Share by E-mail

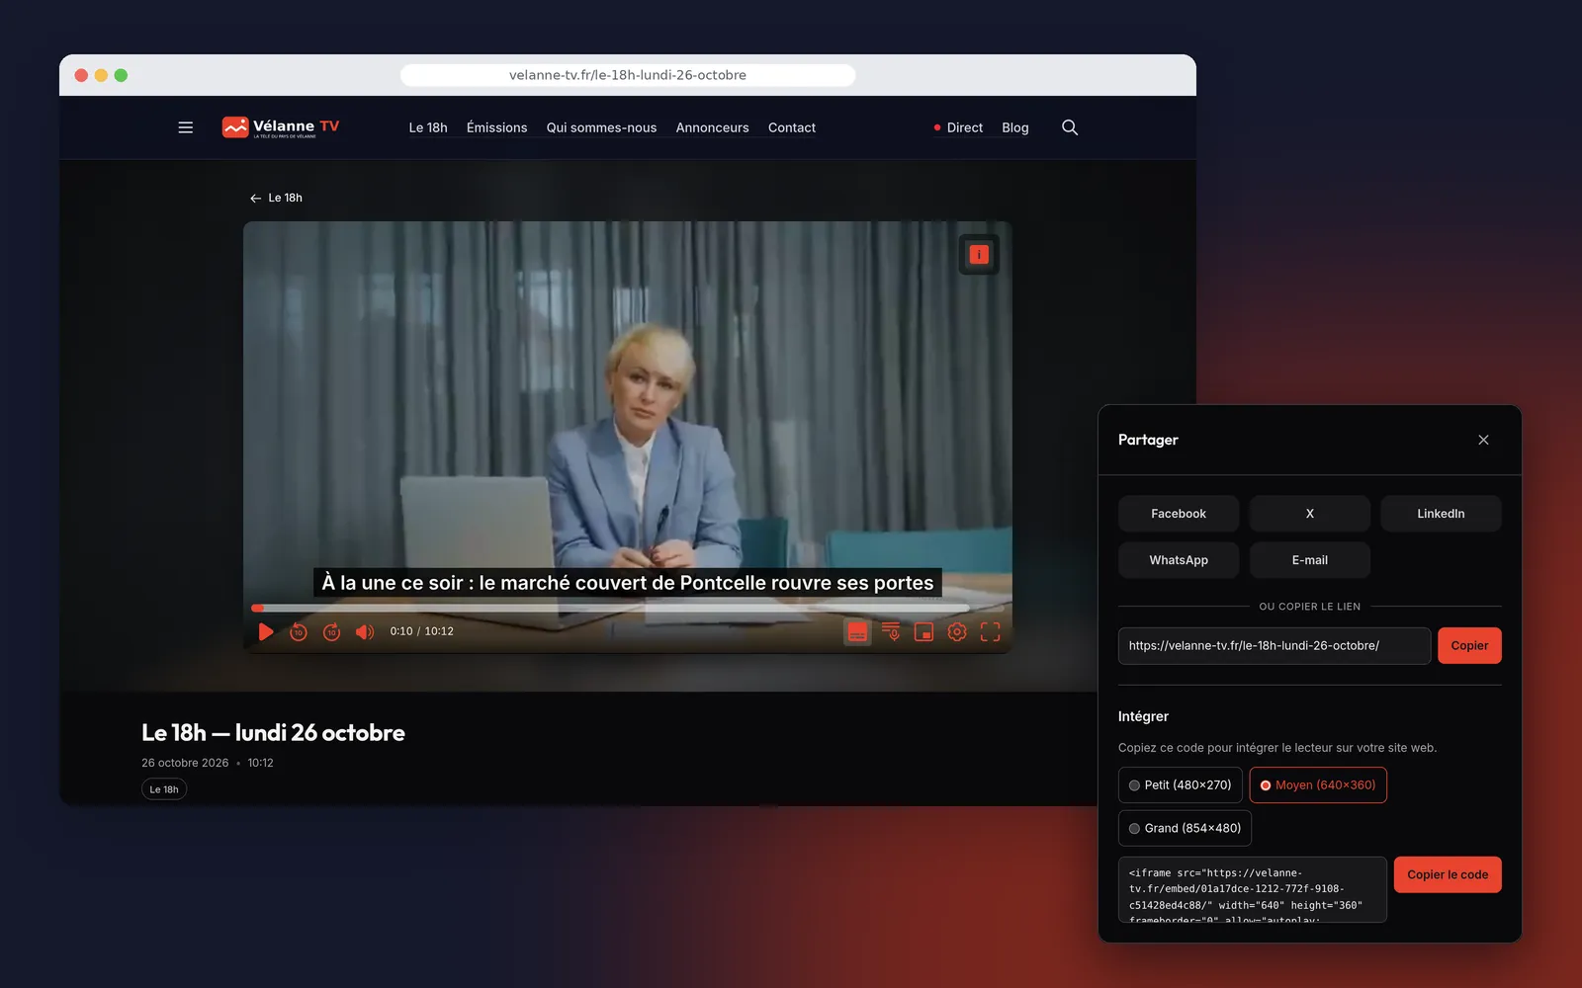(x=1310, y=560)
